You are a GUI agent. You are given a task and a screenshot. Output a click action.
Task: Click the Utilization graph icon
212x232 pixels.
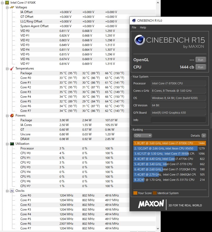point(12,144)
